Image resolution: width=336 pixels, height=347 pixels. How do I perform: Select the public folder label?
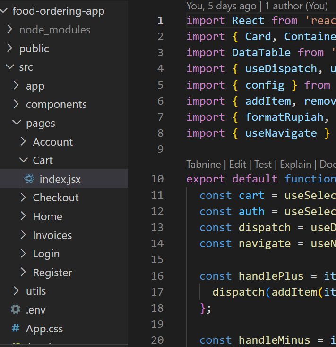(x=34, y=49)
